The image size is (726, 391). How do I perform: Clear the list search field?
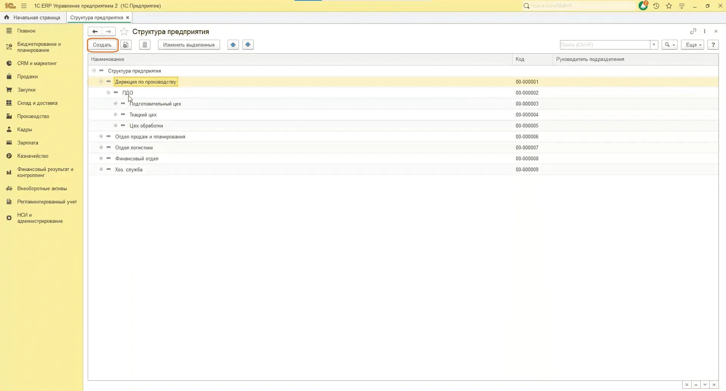(x=654, y=45)
